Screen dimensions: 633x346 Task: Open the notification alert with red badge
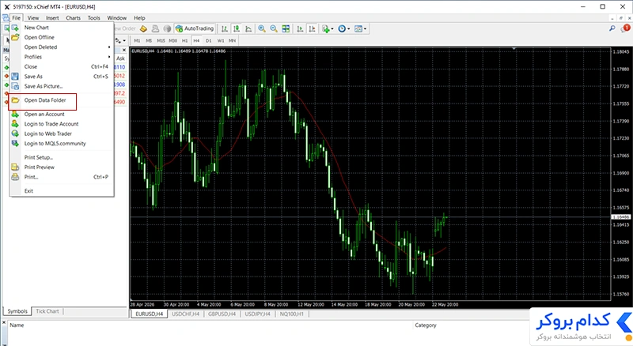[x=625, y=28]
